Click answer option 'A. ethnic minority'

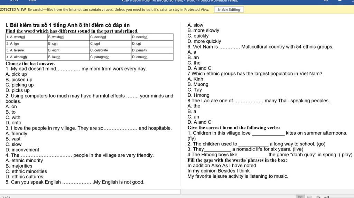24,160
